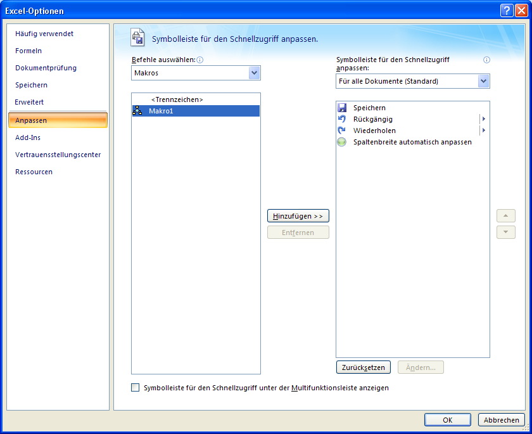This screenshot has width=532, height=434.
Task: Click the Zurücksetzen button
Action: point(363,367)
